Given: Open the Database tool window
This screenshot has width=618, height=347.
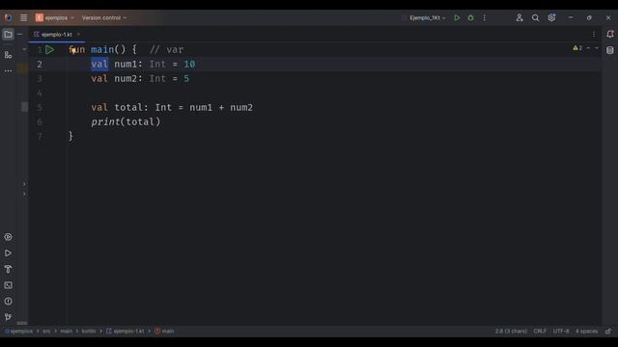Looking at the screenshot, I should click(610, 50).
